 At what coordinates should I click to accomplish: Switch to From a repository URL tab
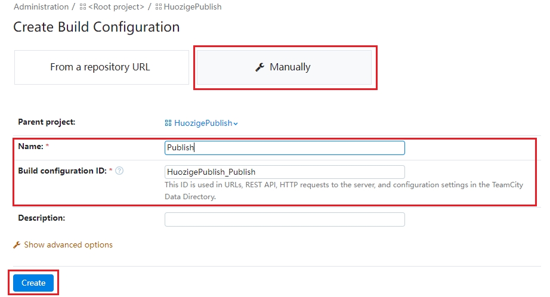click(100, 67)
